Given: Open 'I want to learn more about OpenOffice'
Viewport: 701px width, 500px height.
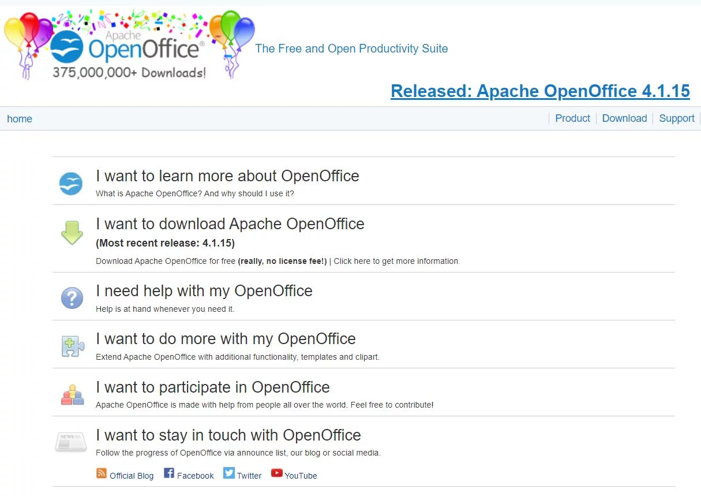Looking at the screenshot, I should point(227,176).
